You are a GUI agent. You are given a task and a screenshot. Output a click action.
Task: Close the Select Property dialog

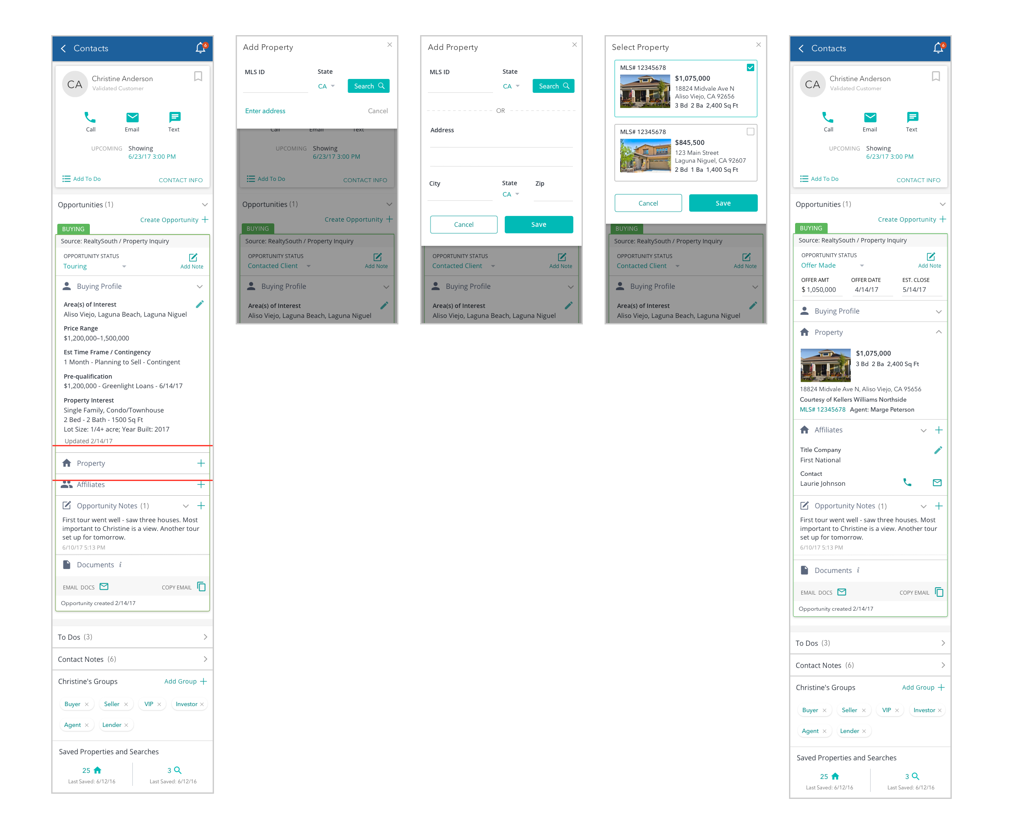(759, 45)
